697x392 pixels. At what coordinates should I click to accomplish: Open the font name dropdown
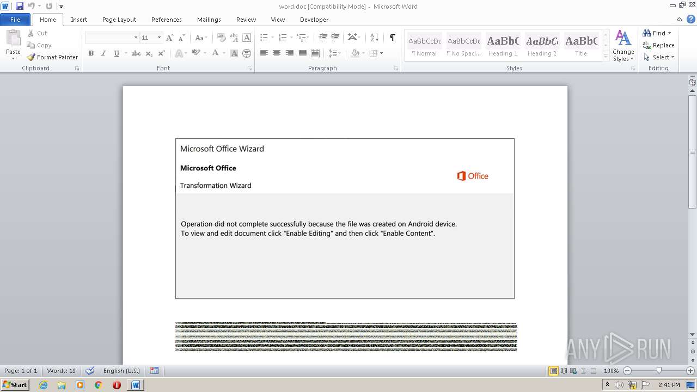[136, 38]
